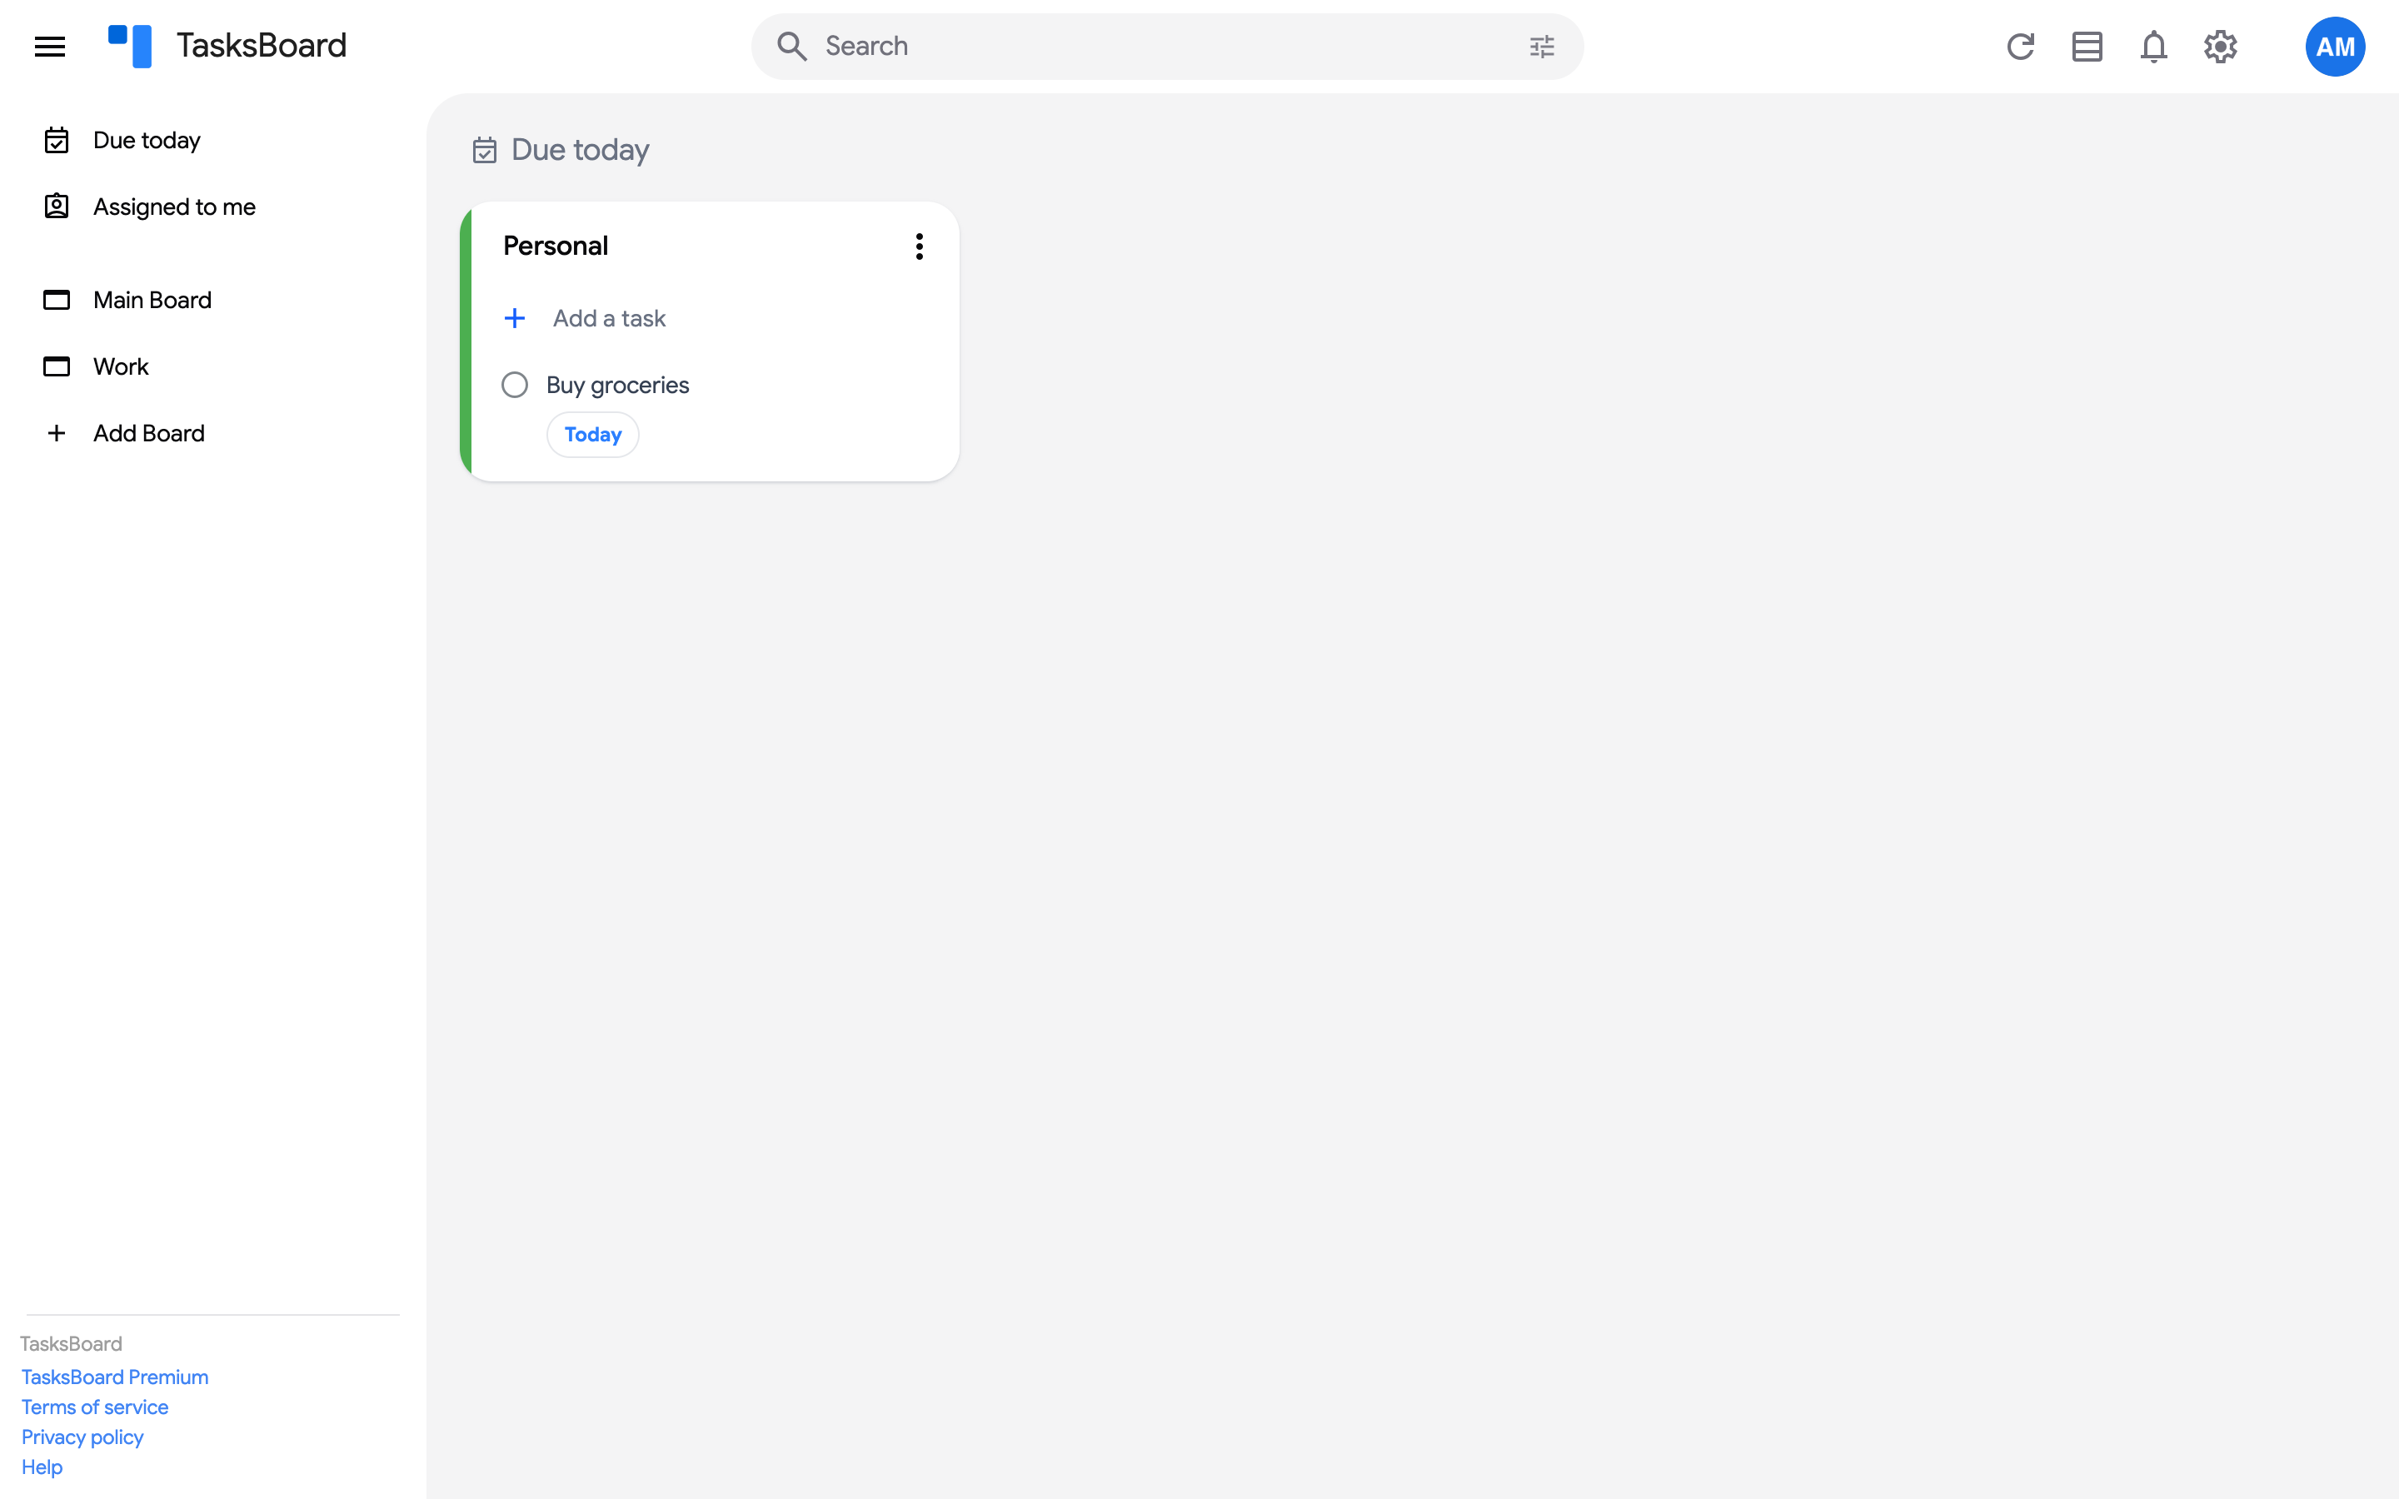This screenshot has width=2399, height=1499.
Task: Click the search magnifier icon
Action: click(791, 47)
